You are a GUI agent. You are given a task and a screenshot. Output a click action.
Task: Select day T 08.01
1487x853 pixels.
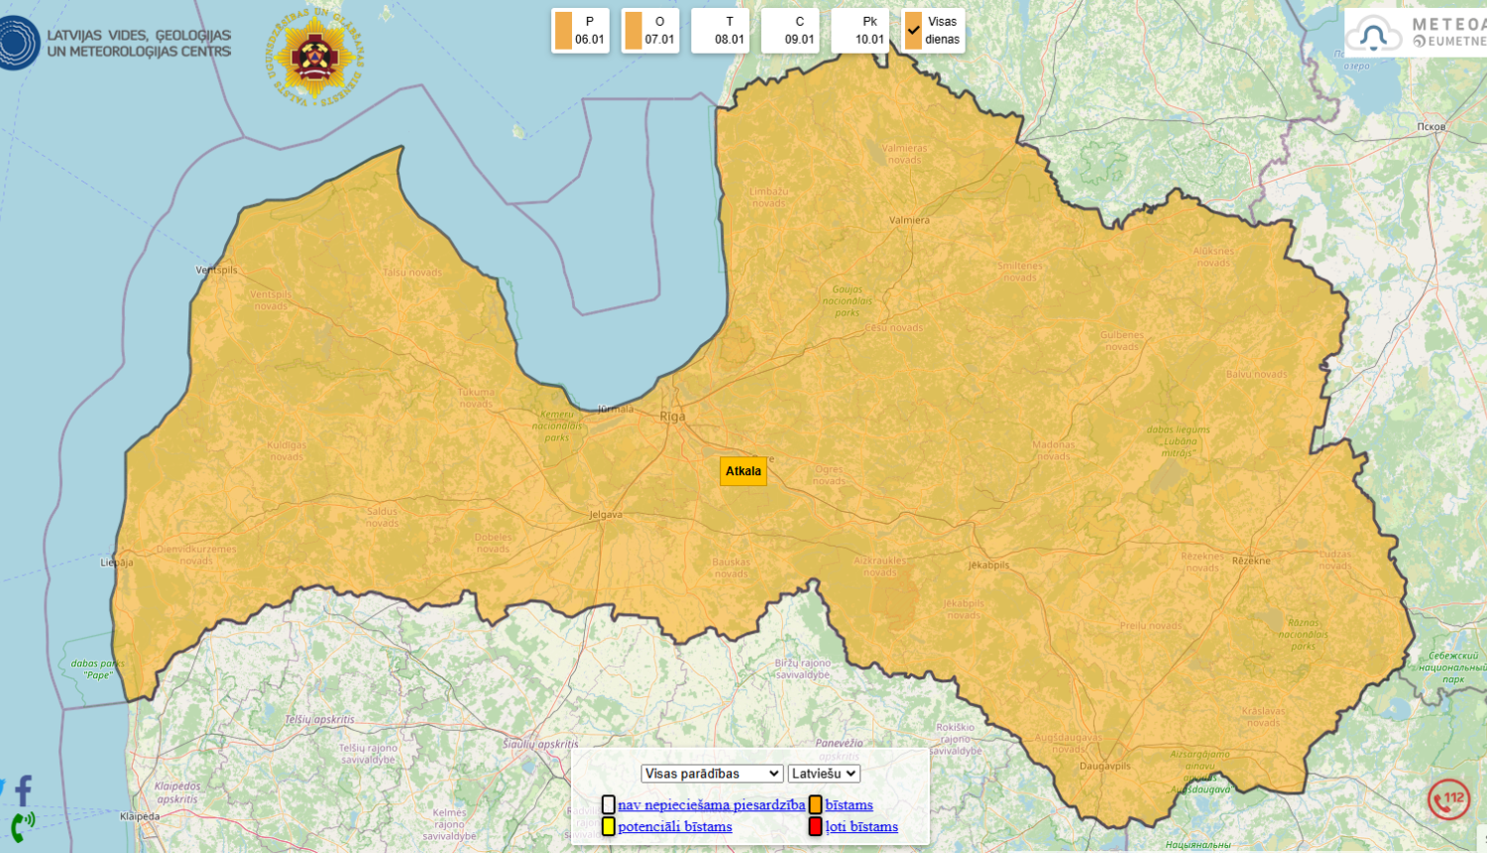coord(720,31)
